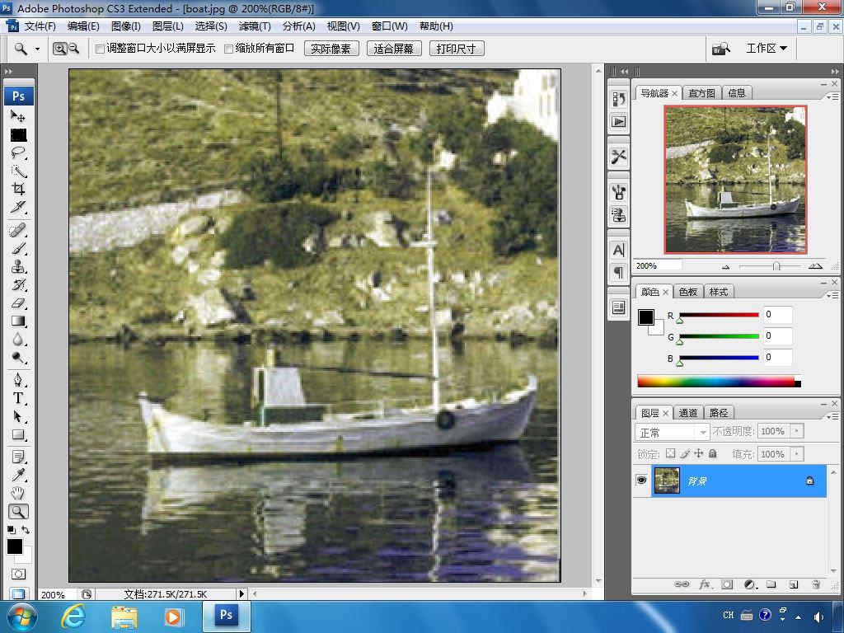The image size is (844, 633).
Task: Select the Magic Wand tool
Action: 18,171
